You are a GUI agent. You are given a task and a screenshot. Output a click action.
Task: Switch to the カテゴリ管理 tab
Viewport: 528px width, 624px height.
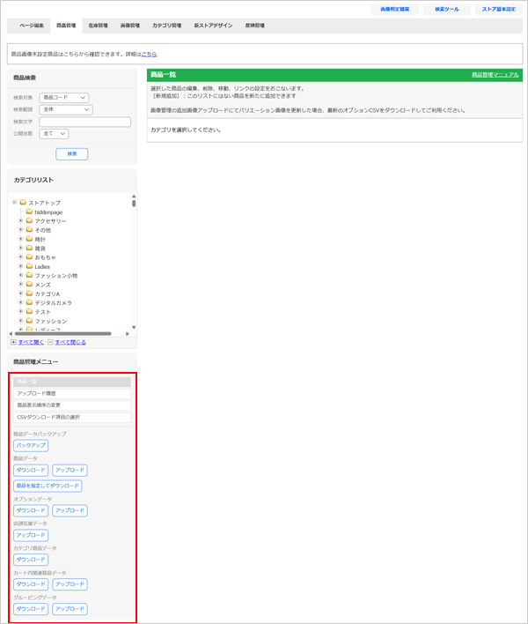166,26
